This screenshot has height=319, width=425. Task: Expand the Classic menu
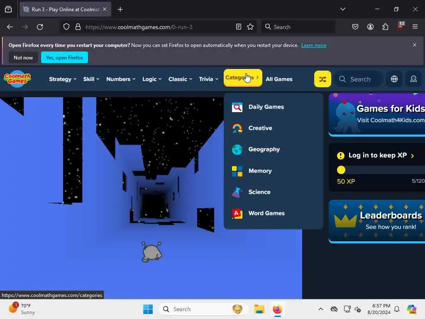pyautogui.click(x=180, y=79)
